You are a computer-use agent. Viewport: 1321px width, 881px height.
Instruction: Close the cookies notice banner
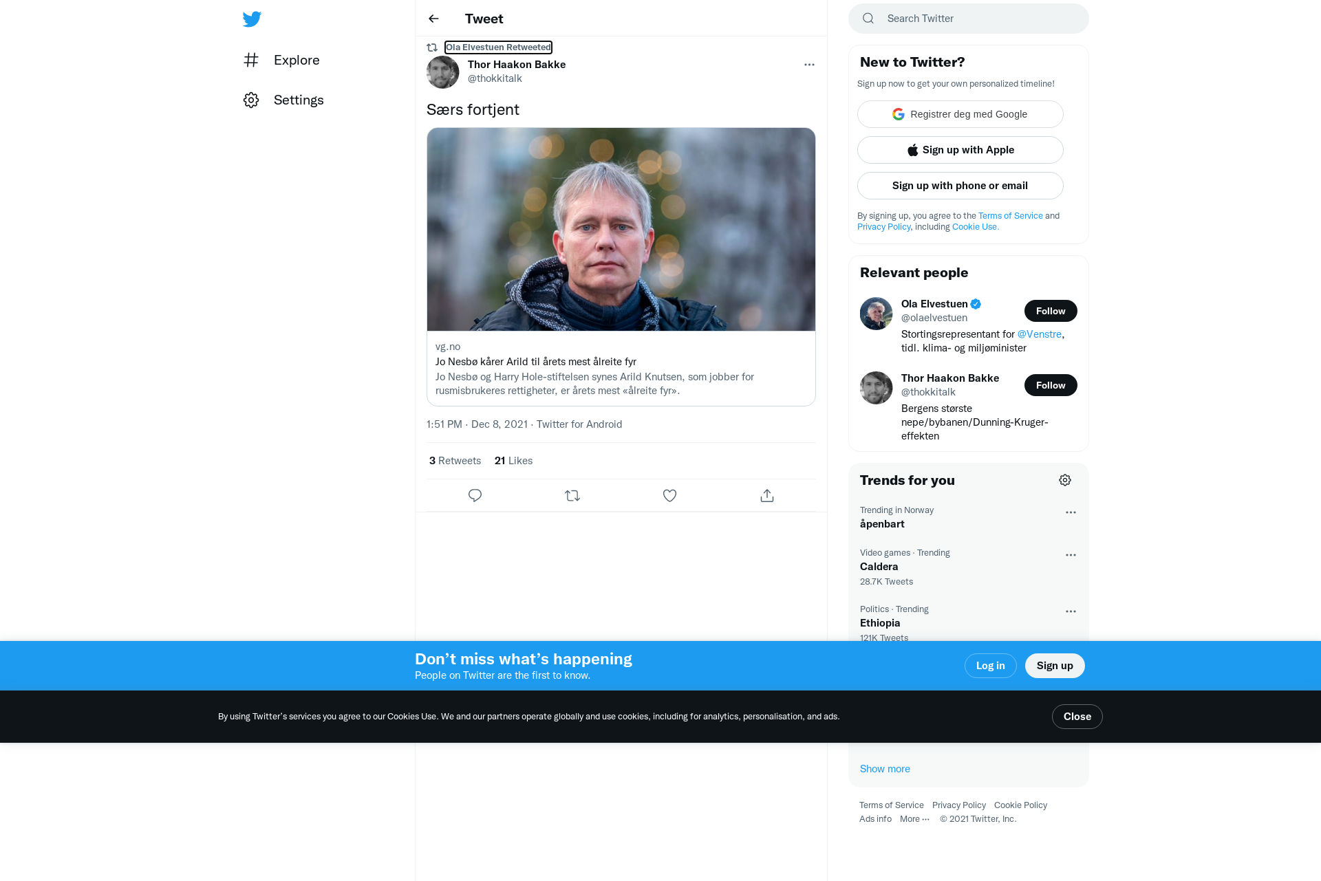click(1077, 717)
